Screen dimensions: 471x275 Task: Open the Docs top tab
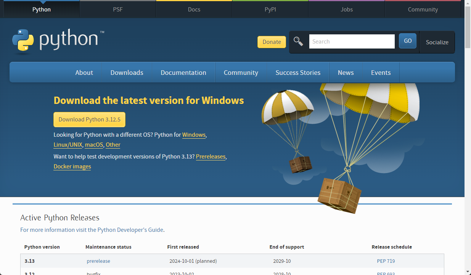coord(194,10)
